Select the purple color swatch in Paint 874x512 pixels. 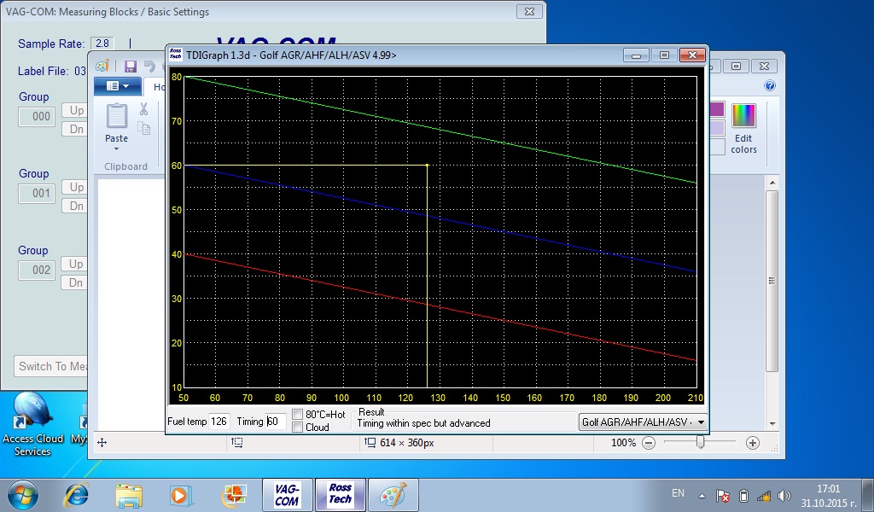(716, 109)
